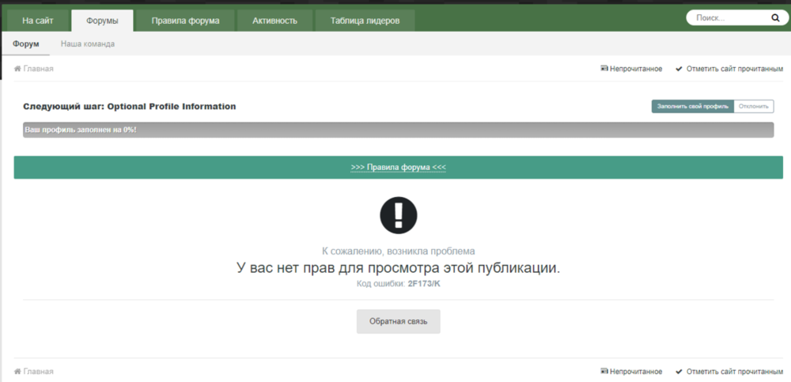
Task: Open the На сайт tab
Action: coord(38,21)
